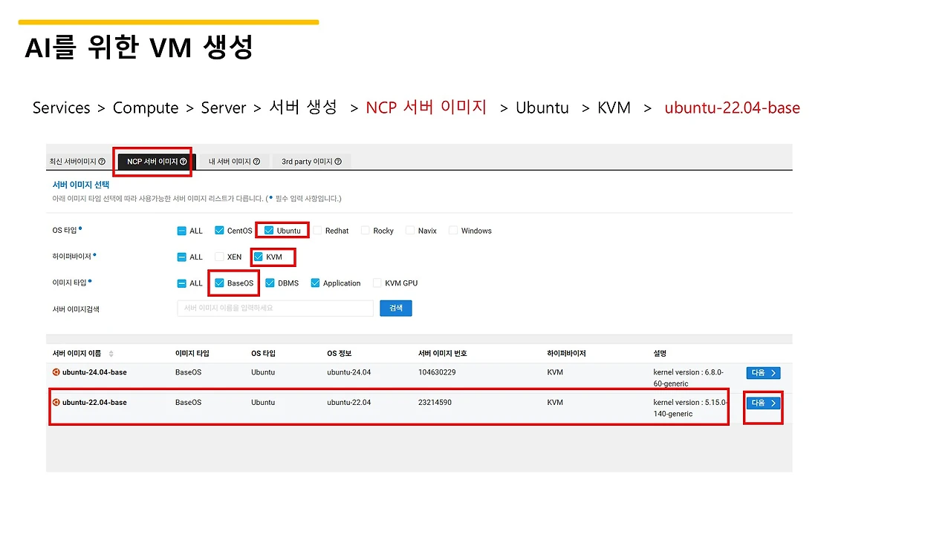Show help icon on NCP 서버 이미지 tab
The image size is (951, 534).
(x=184, y=162)
